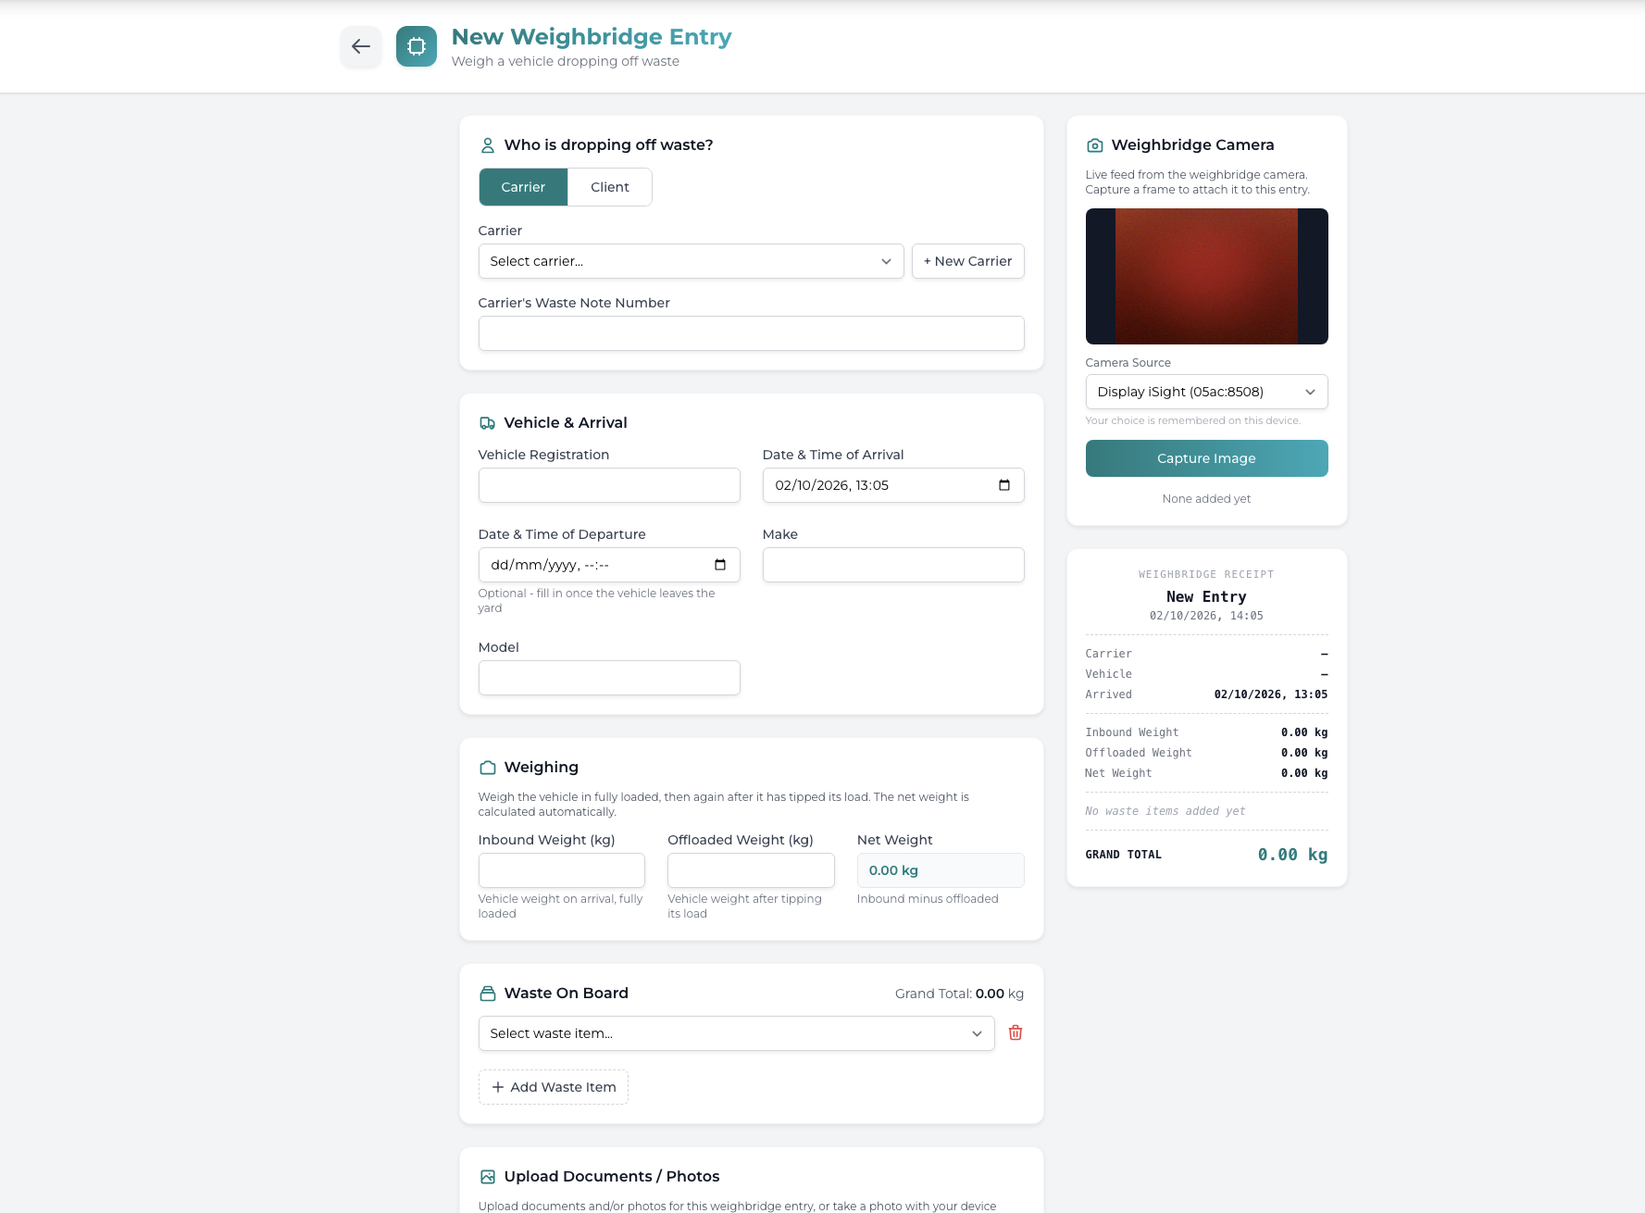Open calendar picker for Date & Time of Arrival

pos(1004,485)
